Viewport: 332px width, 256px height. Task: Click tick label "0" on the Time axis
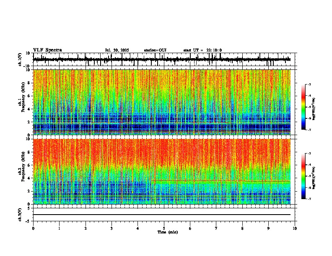point(33,228)
